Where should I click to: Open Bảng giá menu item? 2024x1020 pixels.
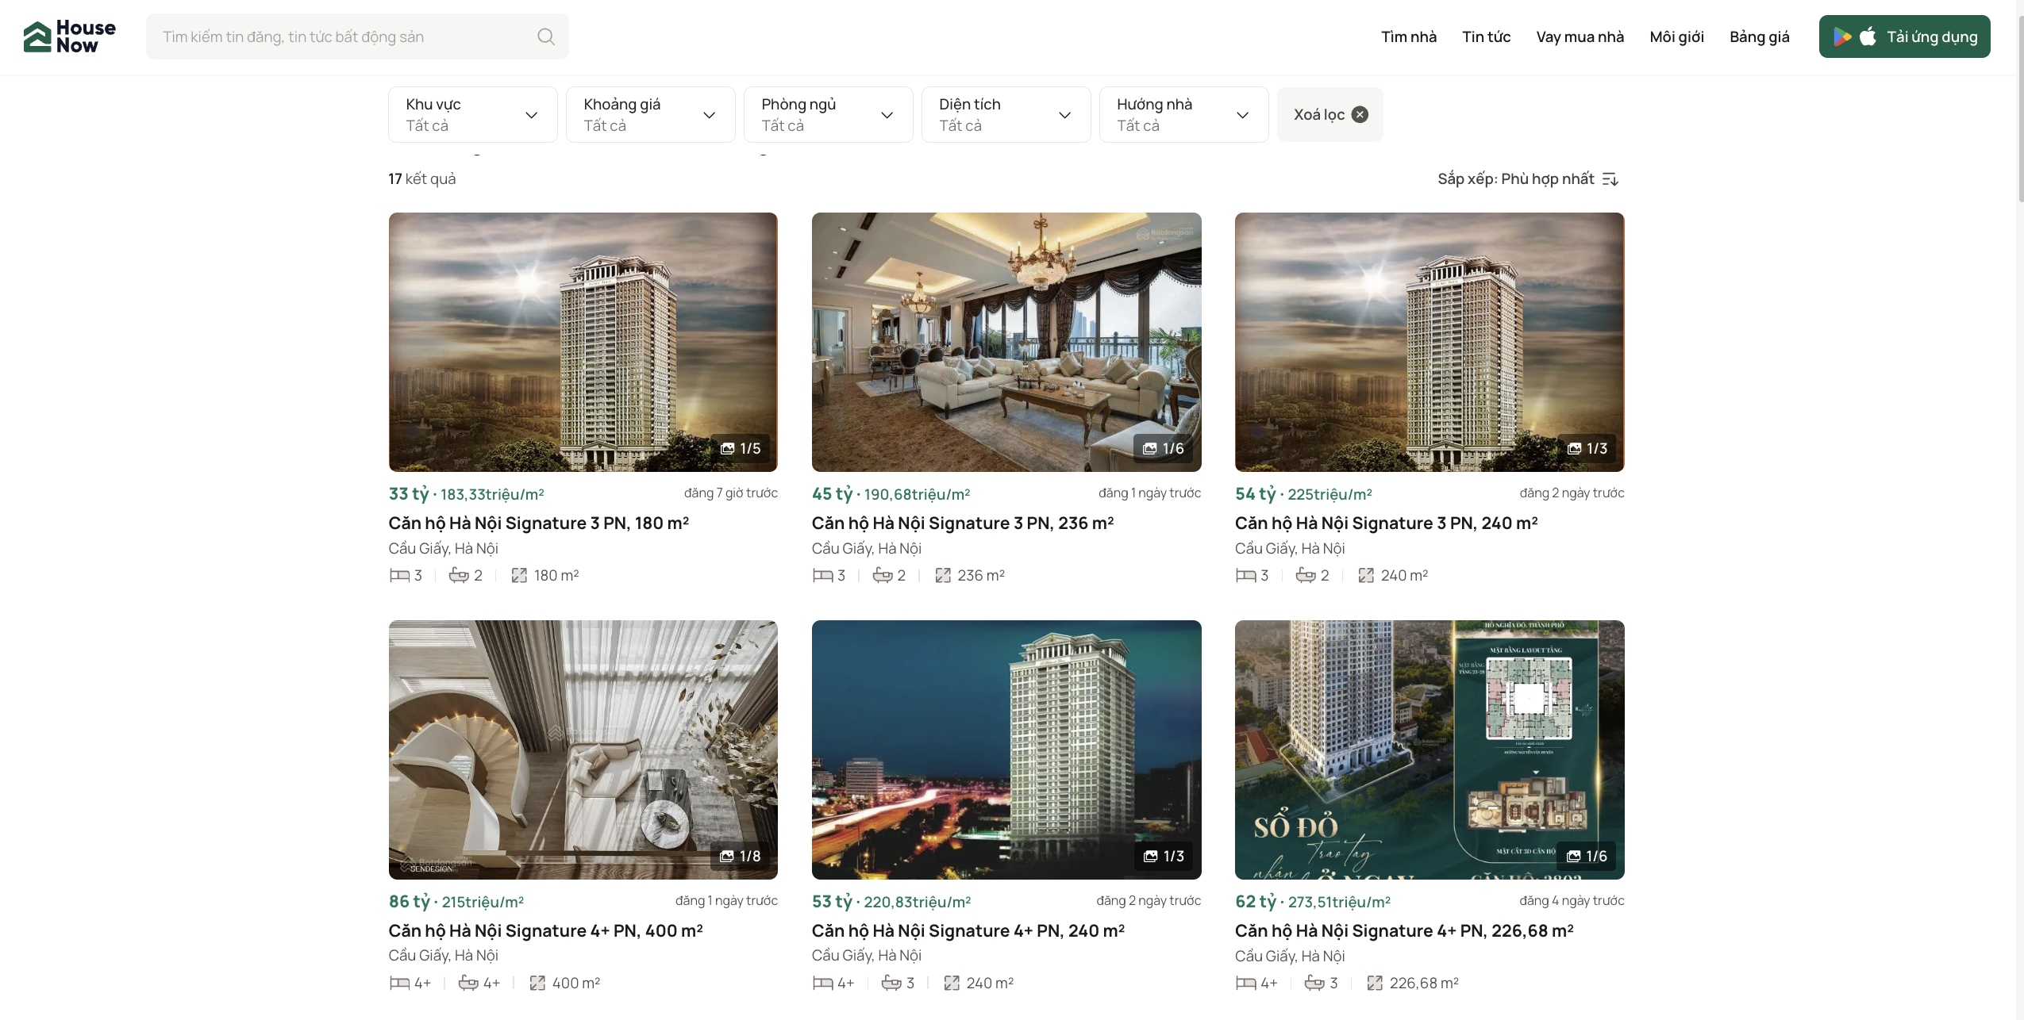(x=1760, y=36)
